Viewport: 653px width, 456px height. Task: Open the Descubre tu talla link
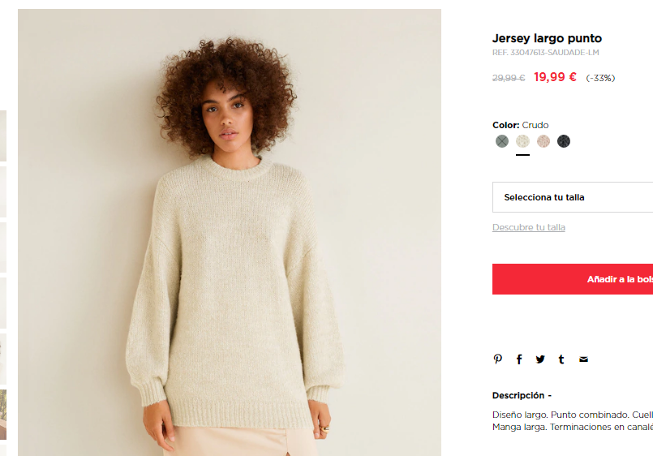[x=528, y=227]
